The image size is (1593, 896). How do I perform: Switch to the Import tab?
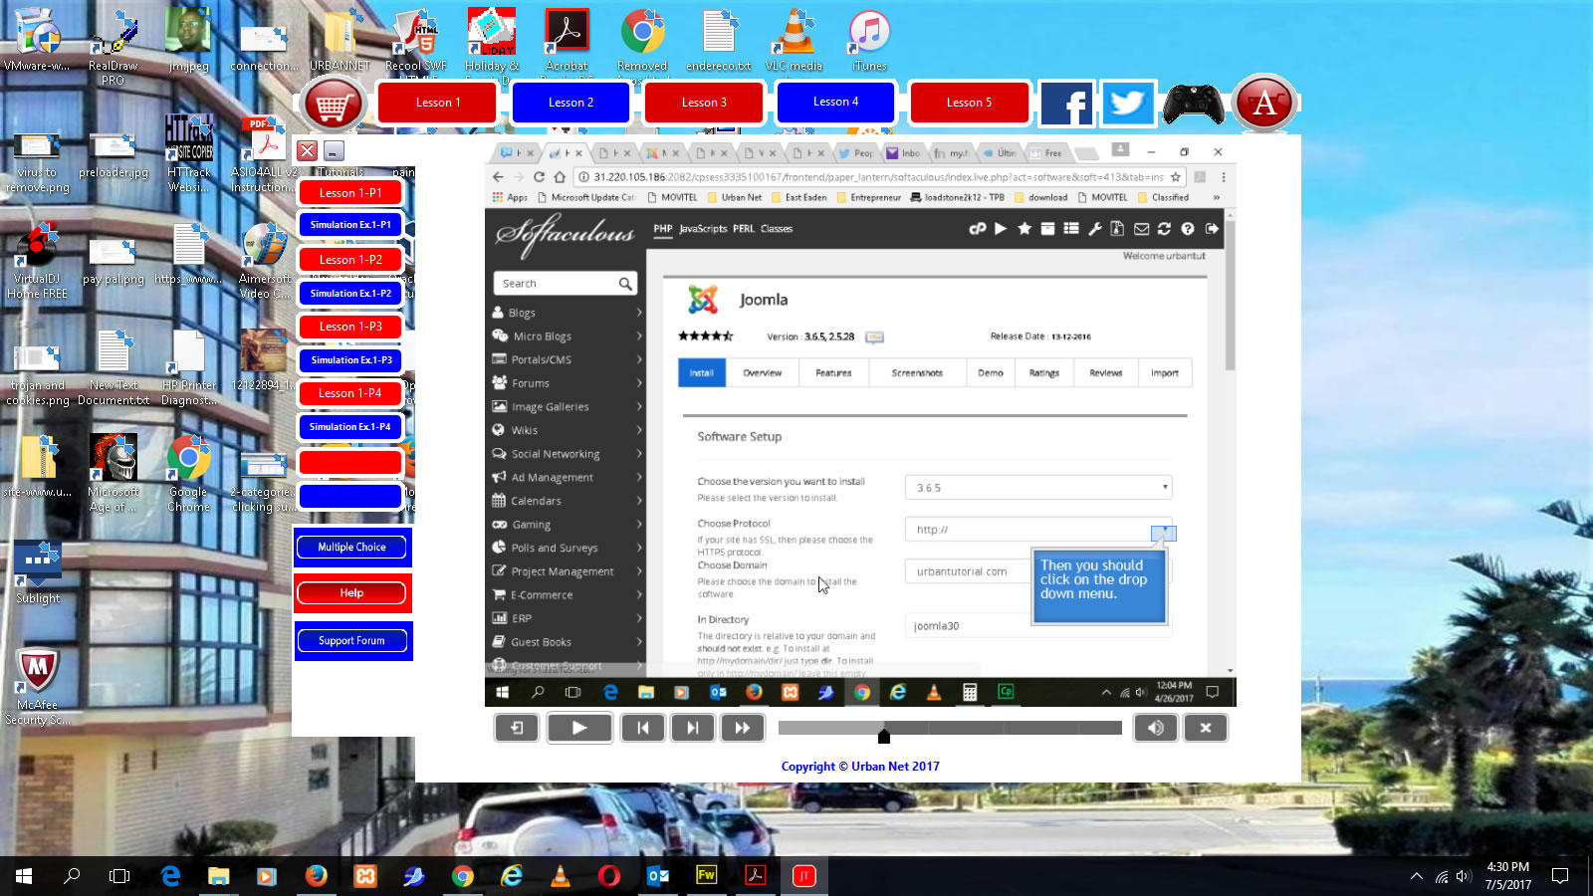pos(1165,373)
